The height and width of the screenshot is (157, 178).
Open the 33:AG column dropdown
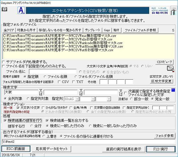[x=77, y=99]
